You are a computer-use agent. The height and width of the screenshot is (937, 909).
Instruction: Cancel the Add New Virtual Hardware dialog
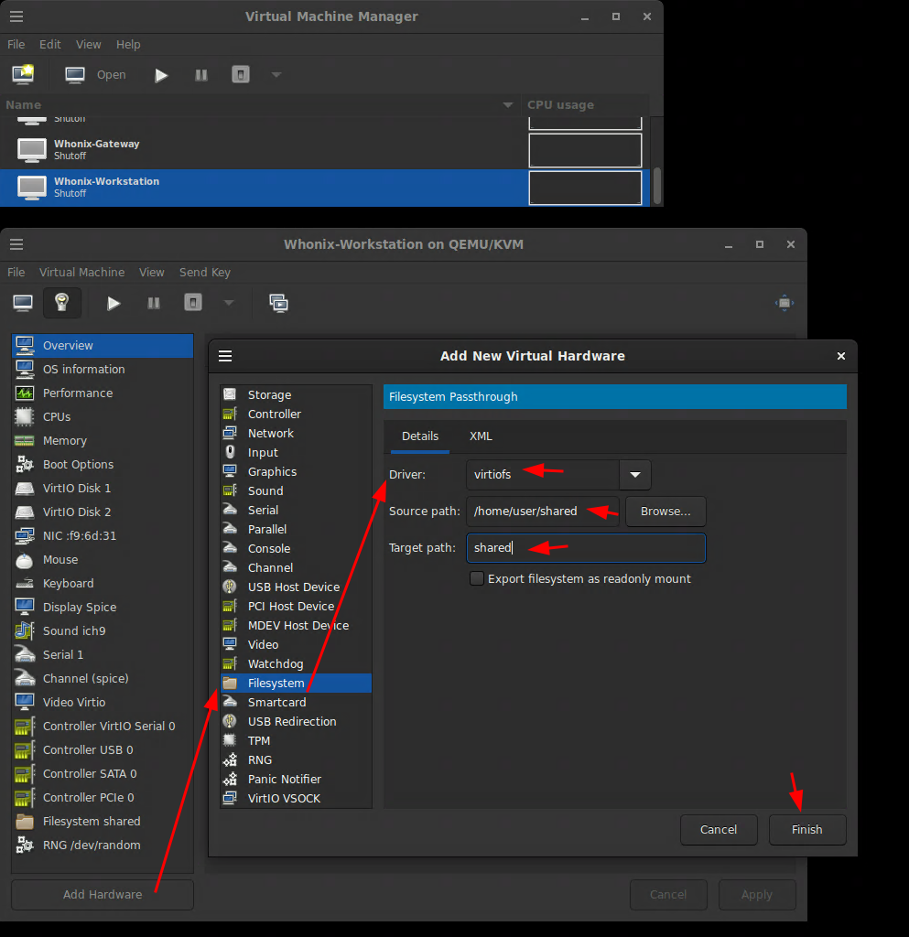click(719, 829)
